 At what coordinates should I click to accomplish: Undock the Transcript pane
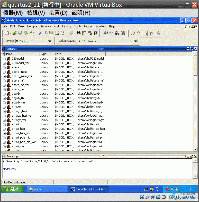pos(192,156)
